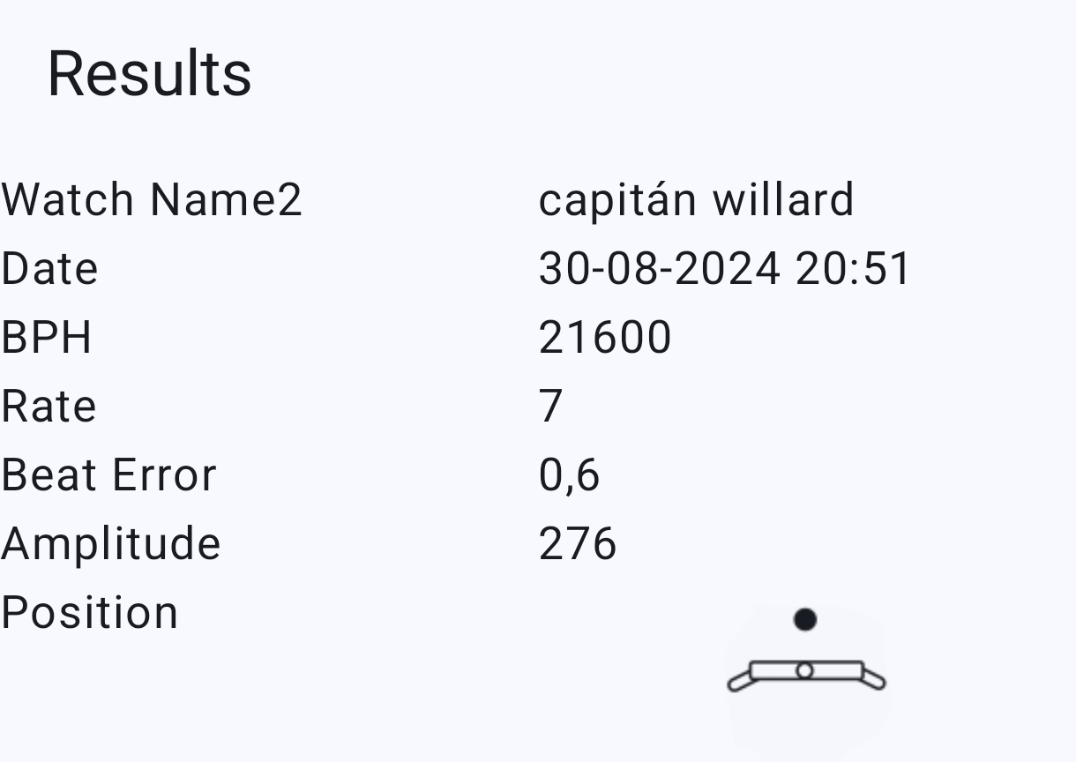Select the Beat Error value 0,6
The width and height of the screenshot is (1076, 762).
coord(569,474)
